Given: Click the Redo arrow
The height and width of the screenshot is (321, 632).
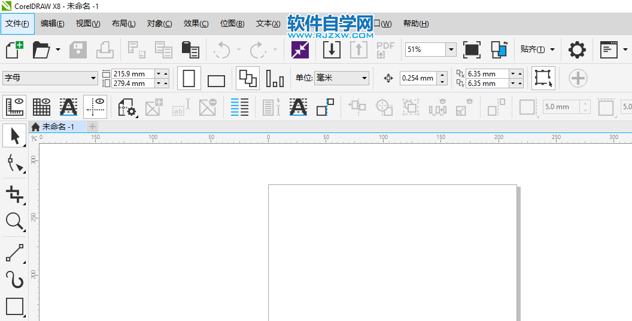Looking at the screenshot, I should pos(258,50).
